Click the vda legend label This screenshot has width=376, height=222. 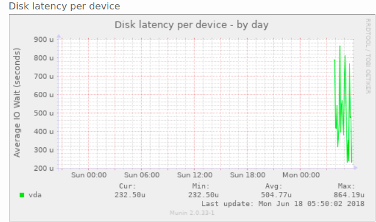coord(35,195)
